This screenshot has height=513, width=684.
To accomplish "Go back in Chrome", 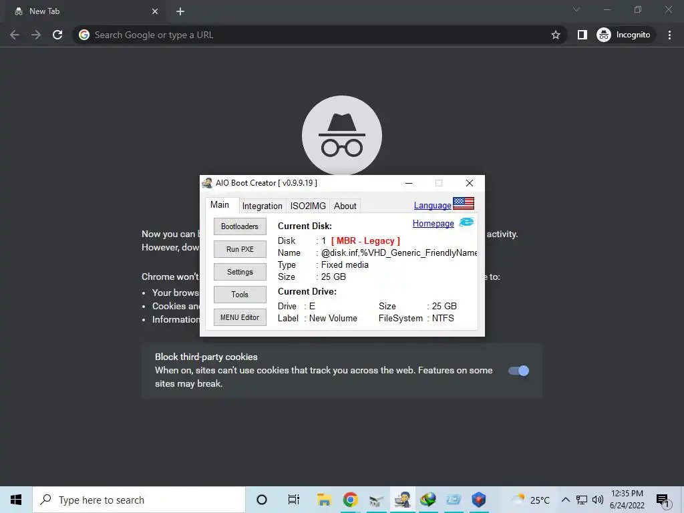I will pos(15,35).
